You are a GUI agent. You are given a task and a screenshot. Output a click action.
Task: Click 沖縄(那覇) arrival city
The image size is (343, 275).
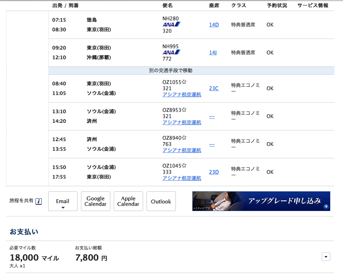click(x=99, y=57)
